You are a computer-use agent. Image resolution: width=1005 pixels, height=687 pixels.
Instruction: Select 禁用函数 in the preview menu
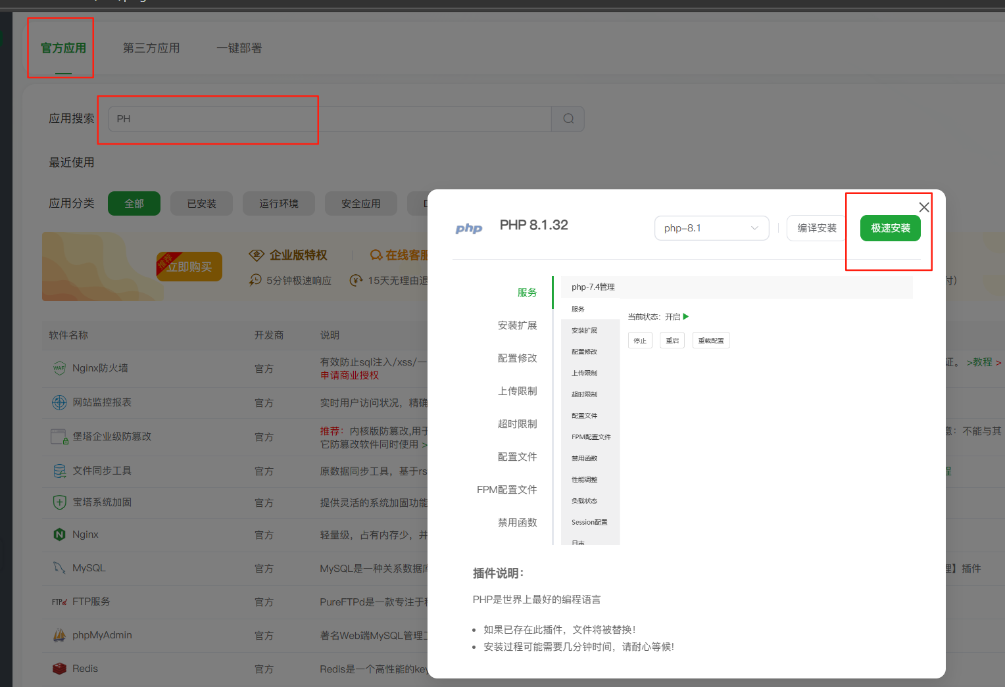click(518, 523)
